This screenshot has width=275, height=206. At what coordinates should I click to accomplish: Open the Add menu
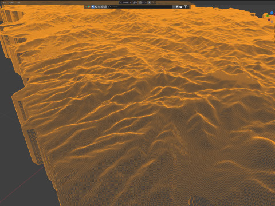(x=4, y=2)
